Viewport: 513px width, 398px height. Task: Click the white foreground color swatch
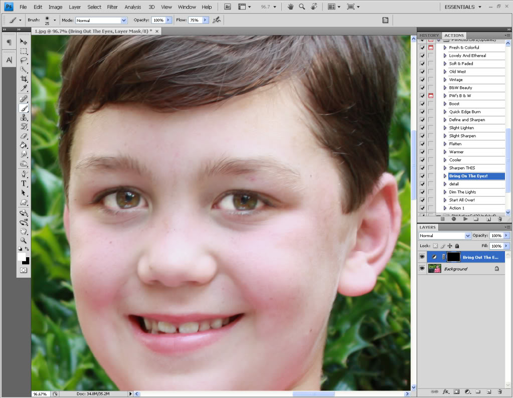point(21,257)
